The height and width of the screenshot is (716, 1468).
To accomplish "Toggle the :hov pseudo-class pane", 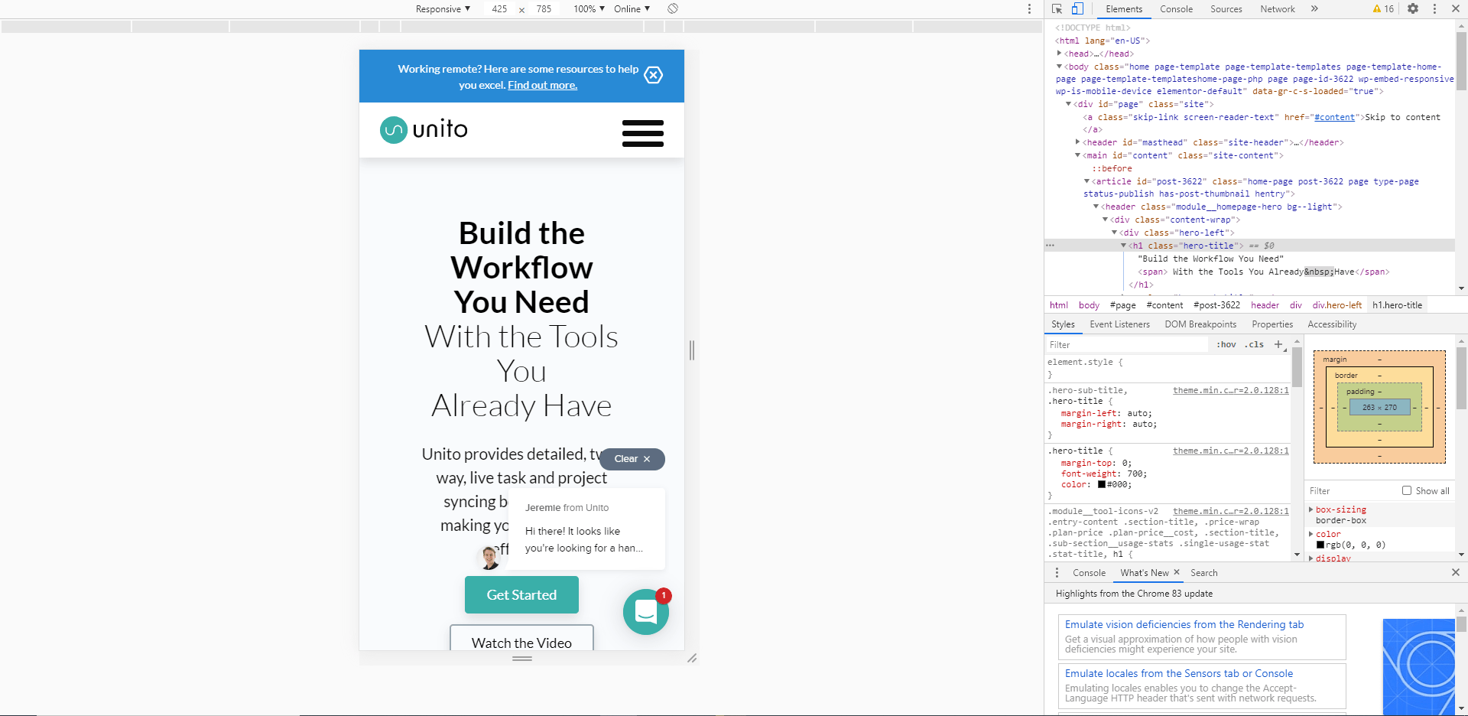I will pos(1226,344).
